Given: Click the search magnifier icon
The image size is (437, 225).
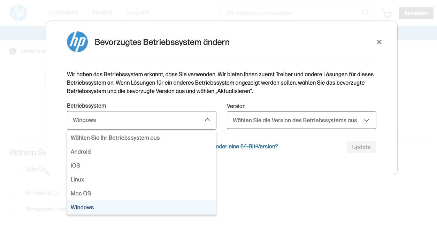Looking at the screenshot, I should point(366,13).
